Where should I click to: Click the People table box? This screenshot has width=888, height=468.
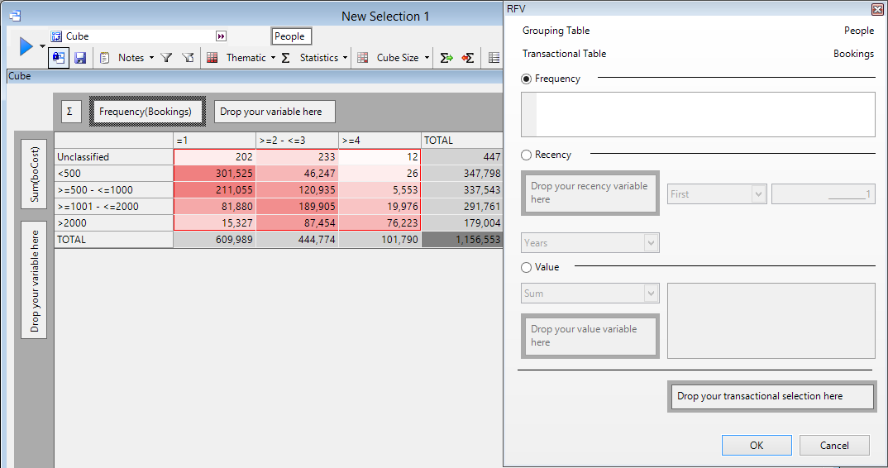[291, 36]
